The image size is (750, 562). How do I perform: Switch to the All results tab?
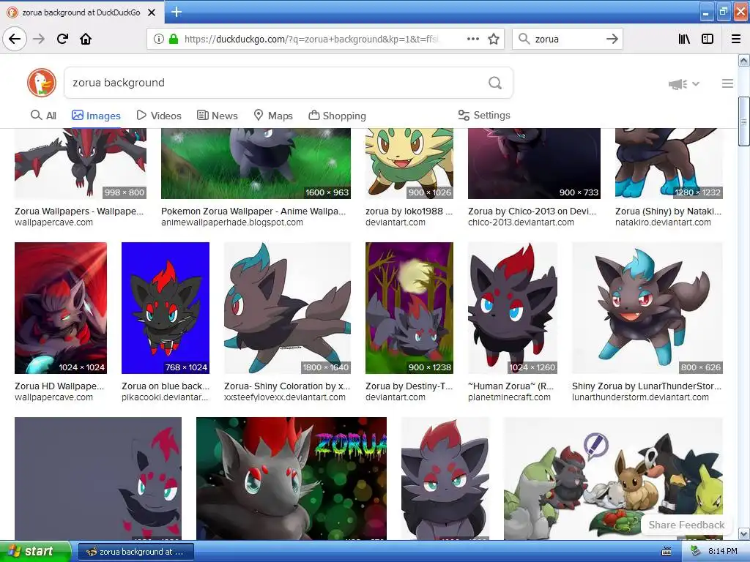point(43,116)
